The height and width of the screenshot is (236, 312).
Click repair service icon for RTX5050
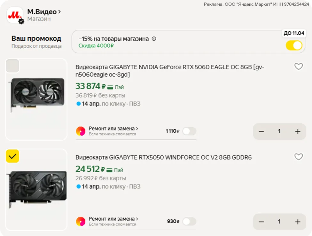click(x=81, y=221)
